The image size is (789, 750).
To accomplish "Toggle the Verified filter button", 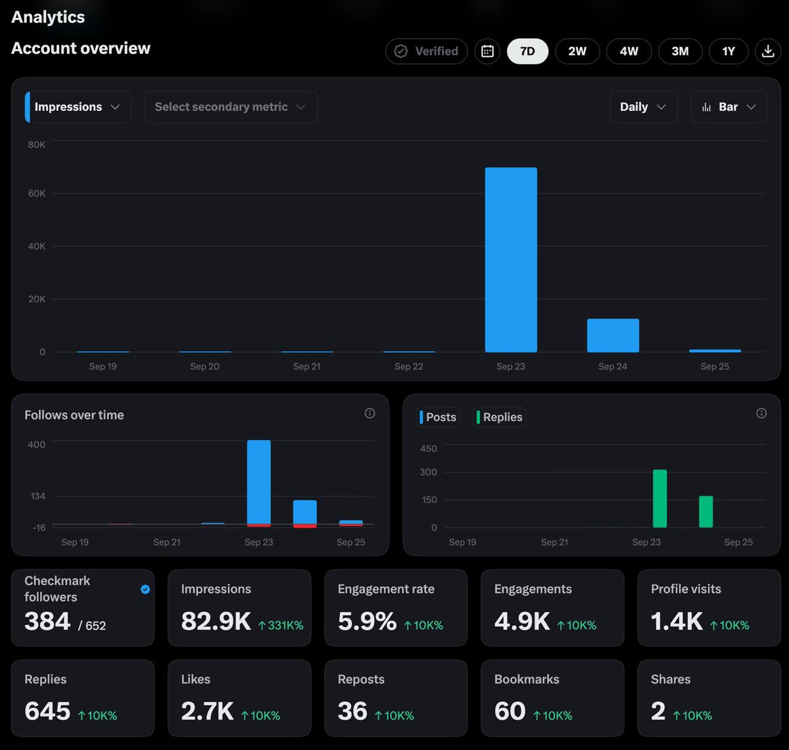I will click(426, 51).
